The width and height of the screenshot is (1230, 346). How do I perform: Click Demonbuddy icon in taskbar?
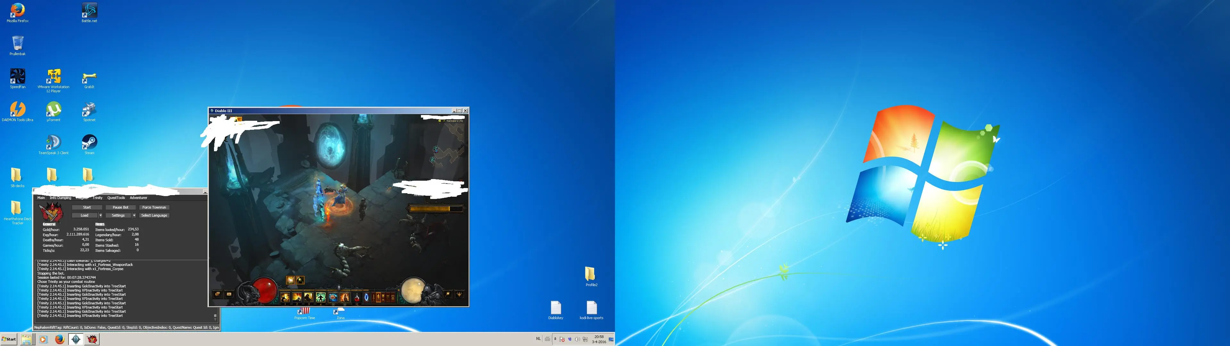click(92, 339)
